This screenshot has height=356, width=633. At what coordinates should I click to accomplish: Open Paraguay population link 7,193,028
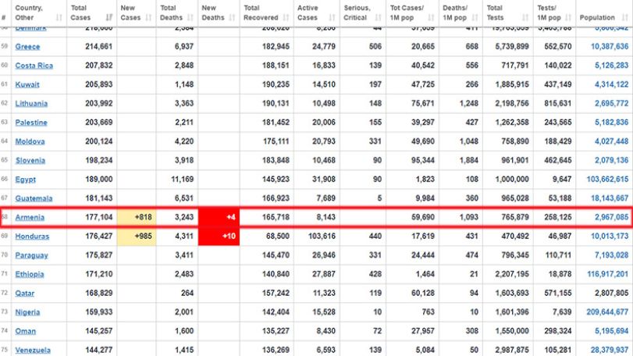(611, 255)
